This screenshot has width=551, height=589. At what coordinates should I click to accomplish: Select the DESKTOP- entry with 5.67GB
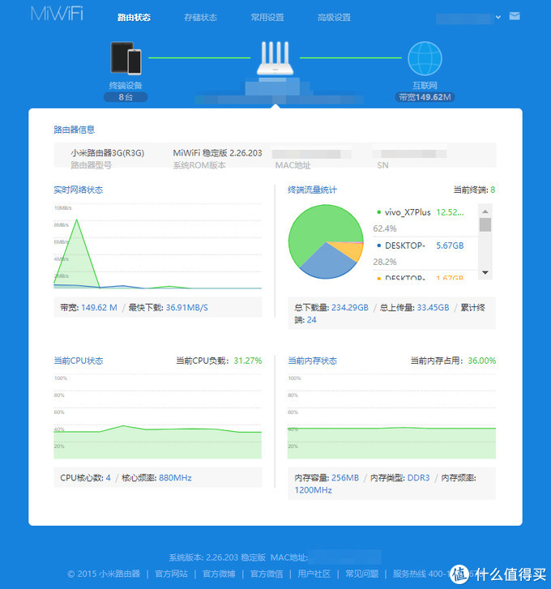pyautogui.click(x=405, y=245)
